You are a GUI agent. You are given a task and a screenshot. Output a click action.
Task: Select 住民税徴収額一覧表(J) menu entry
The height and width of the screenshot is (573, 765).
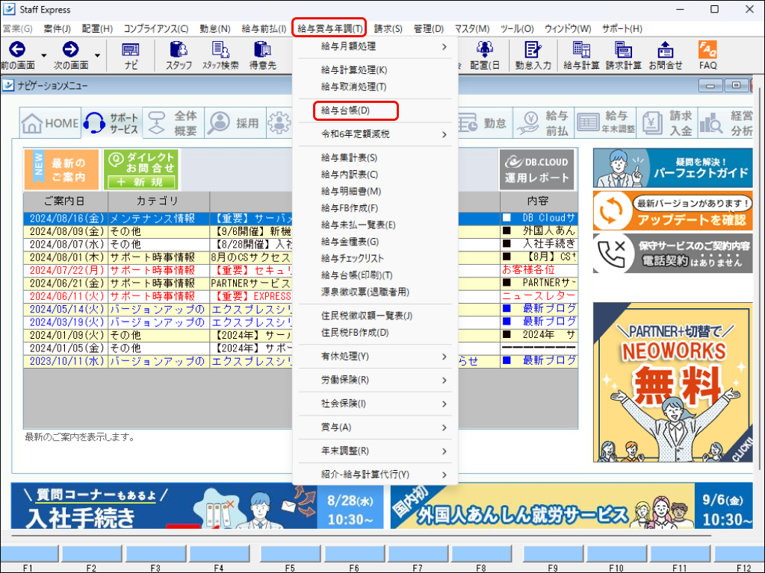point(375,316)
